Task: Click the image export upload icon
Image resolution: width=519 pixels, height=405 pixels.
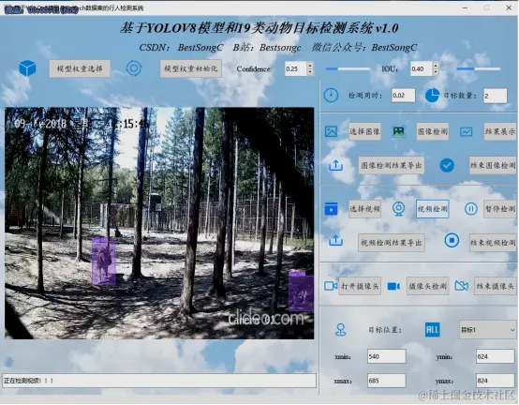Action: [x=335, y=165]
